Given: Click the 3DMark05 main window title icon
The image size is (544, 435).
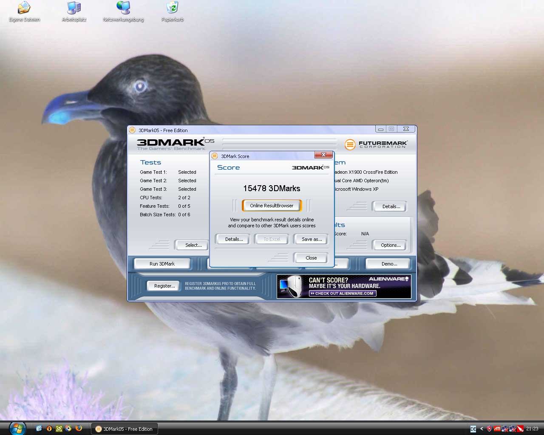Looking at the screenshot, I should click(x=132, y=130).
